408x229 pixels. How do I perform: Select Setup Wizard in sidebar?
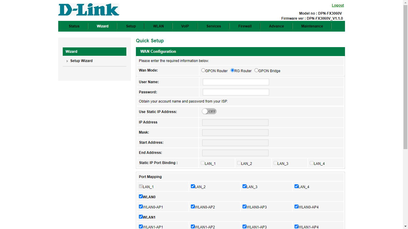pyautogui.click(x=81, y=61)
